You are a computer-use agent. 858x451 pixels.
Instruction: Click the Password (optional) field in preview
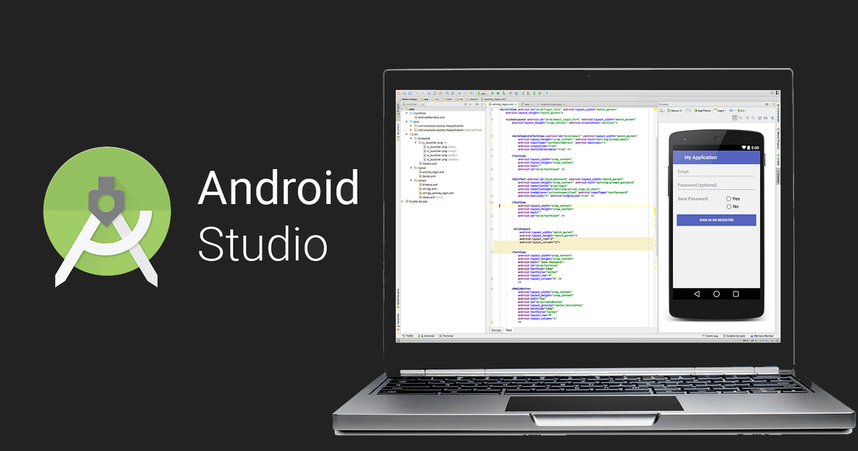point(716,185)
